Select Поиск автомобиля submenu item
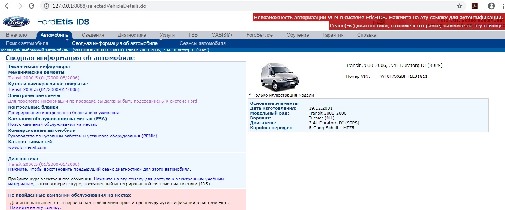 pos(27,43)
